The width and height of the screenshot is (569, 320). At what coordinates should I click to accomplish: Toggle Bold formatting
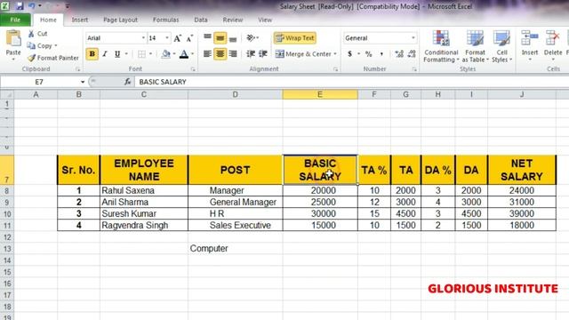(92, 54)
